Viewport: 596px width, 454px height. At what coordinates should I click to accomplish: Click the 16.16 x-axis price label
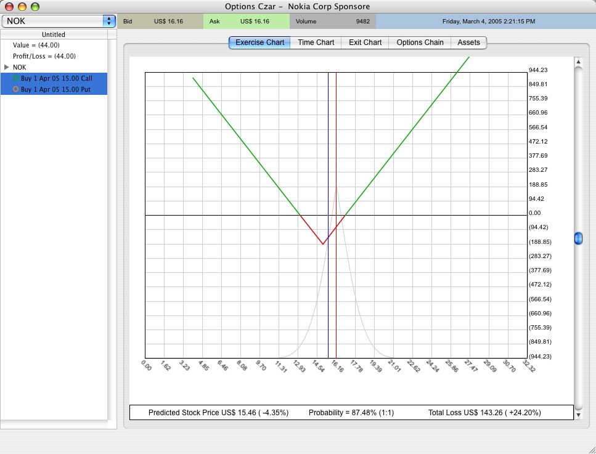coord(337,367)
